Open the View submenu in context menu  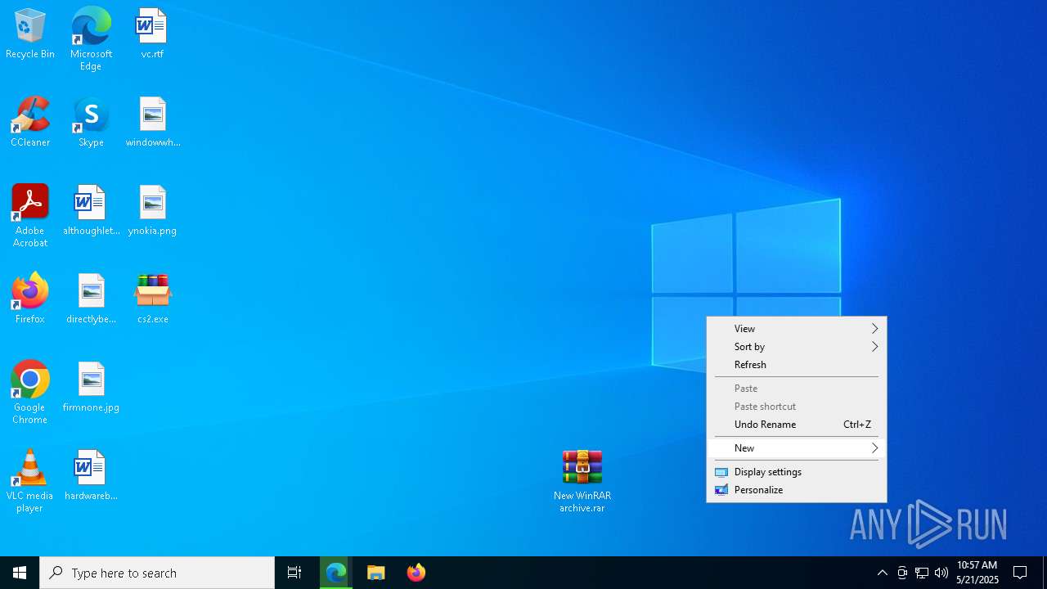(797, 329)
